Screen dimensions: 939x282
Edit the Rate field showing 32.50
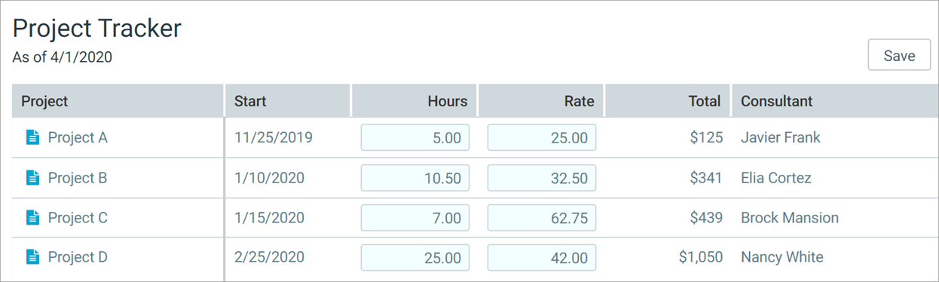[542, 178]
